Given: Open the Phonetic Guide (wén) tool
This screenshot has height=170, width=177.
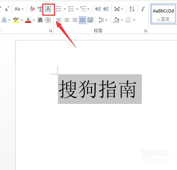Looking at the screenshot, I should click(40, 9).
